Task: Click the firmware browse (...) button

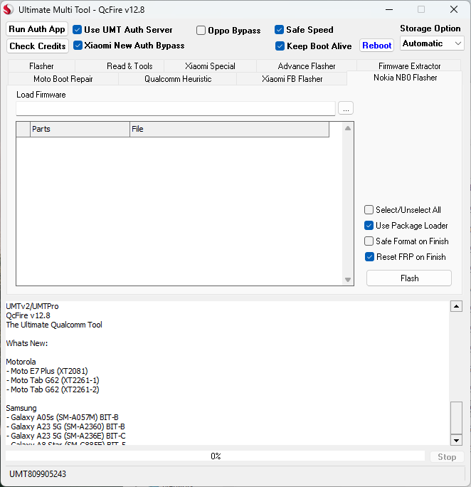Action: coord(346,108)
